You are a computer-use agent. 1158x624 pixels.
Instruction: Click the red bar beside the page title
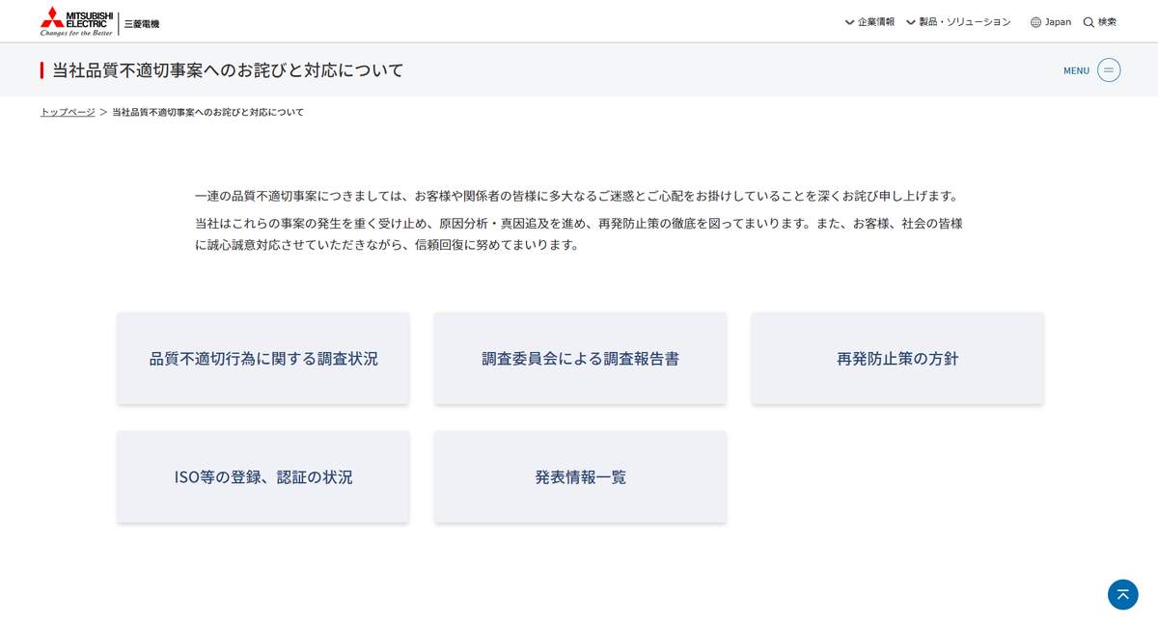pyautogui.click(x=41, y=69)
